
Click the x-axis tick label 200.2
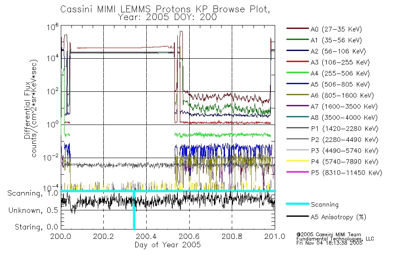(103, 236)
